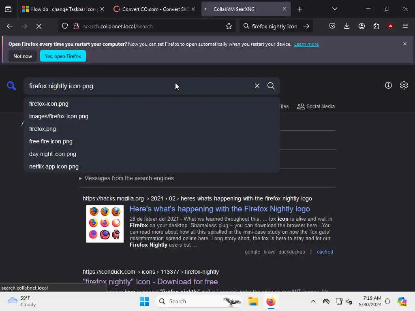Choose suggestion netflix app icon png
415x311 pixels.
(x=152, y=166)
